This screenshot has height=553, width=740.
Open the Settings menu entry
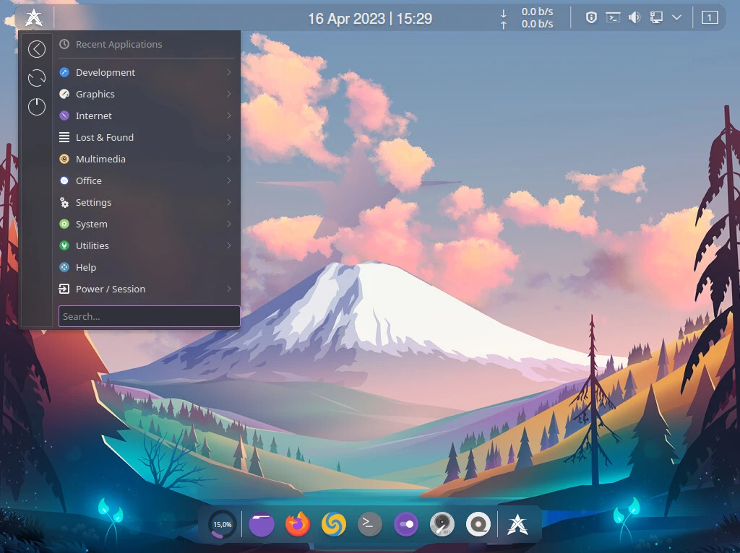coord(93,202)
